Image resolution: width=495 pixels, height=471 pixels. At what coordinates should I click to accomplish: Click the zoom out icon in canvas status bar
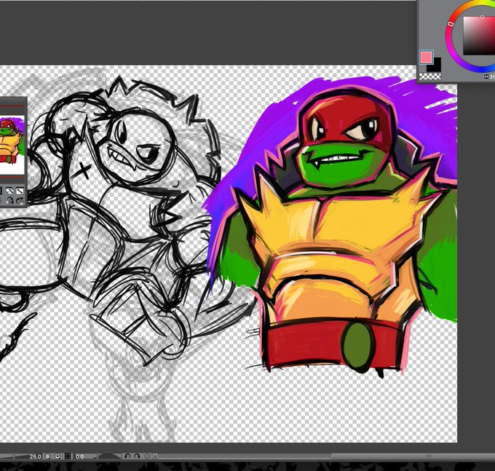click(x=47, y=456)
